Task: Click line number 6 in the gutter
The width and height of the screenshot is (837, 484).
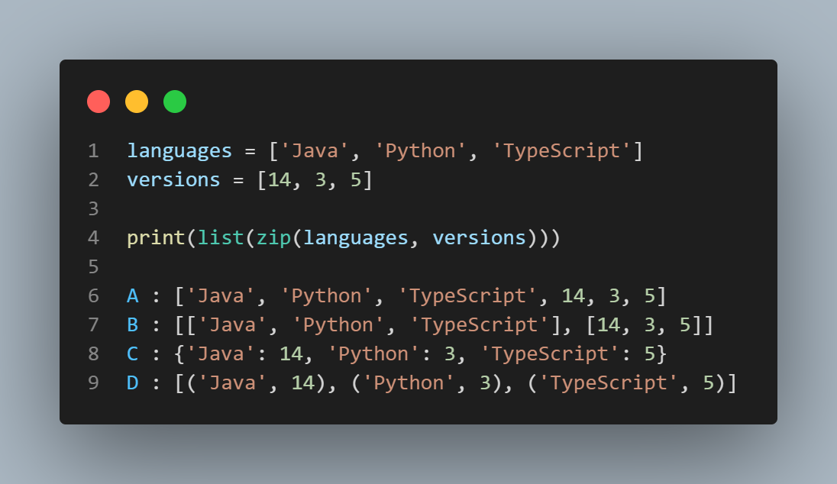Action: [x=93, y=295]
